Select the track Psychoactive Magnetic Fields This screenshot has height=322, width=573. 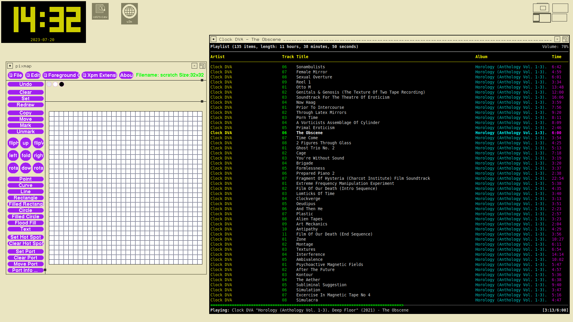click(x=389, y=265)
